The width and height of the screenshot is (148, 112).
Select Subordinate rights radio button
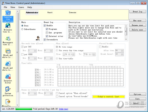coord(22,29)
